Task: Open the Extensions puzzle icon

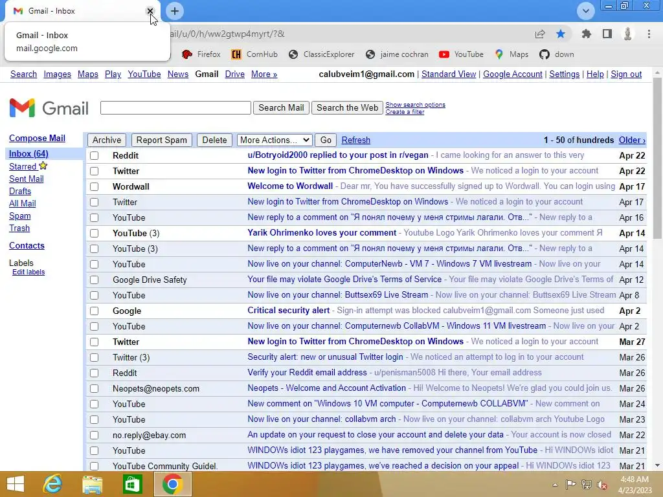Action: (586, 34)
